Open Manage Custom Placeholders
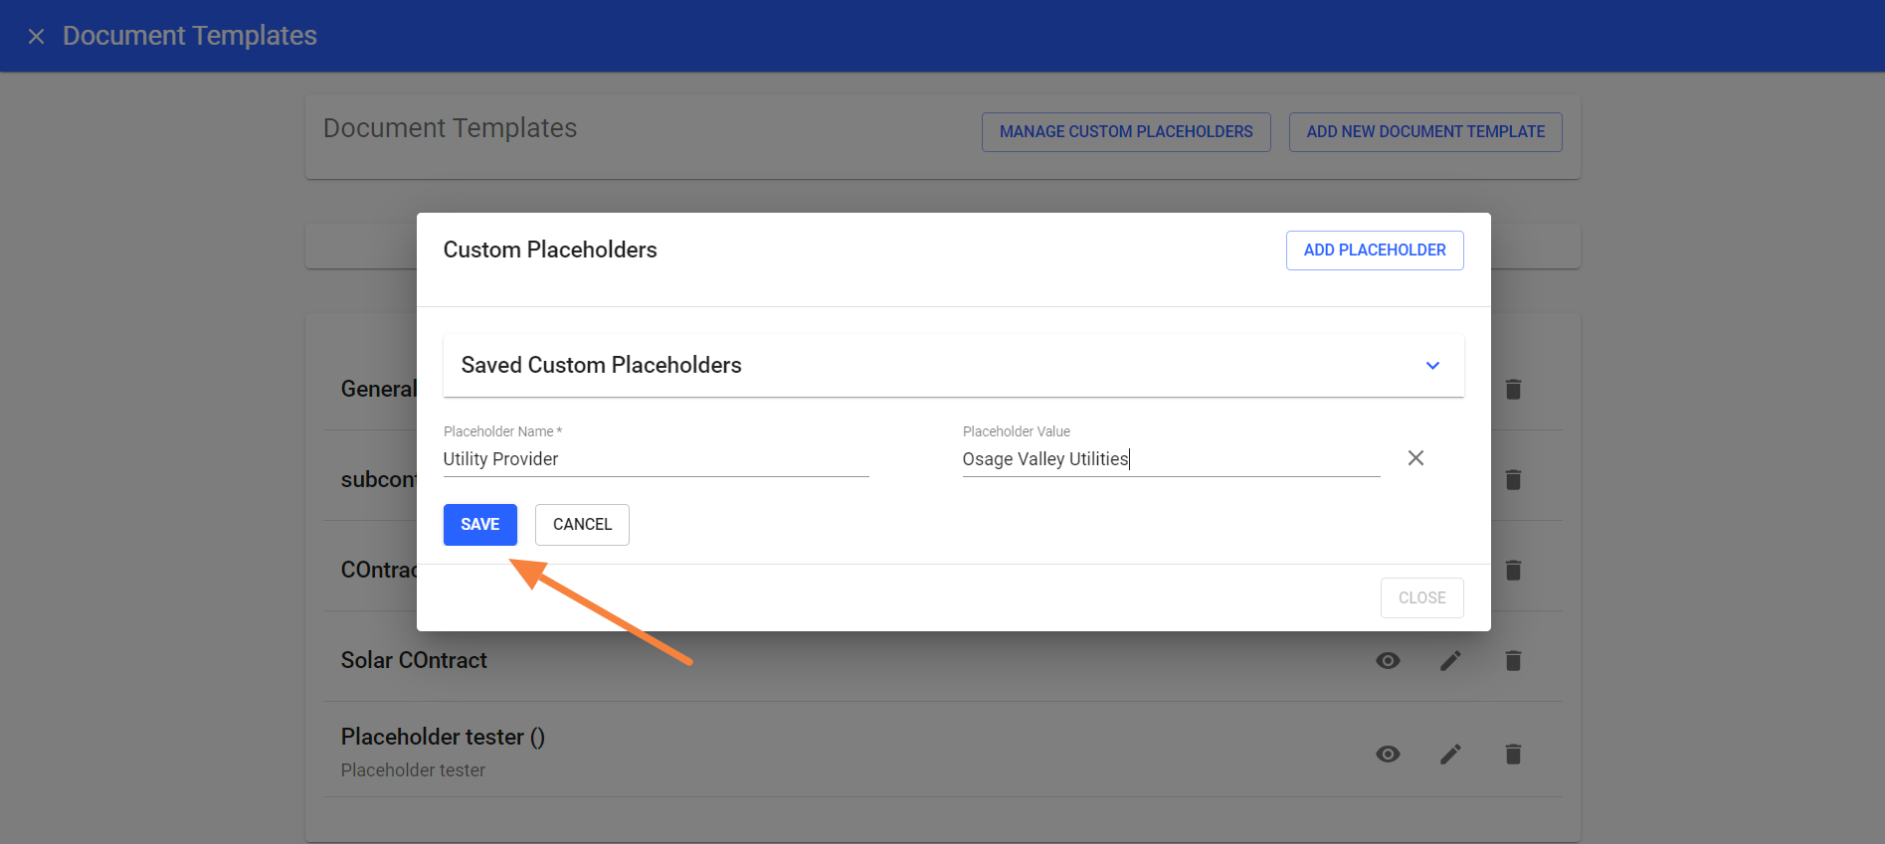The image size is (1885, 844). (x=1125, y=132)
